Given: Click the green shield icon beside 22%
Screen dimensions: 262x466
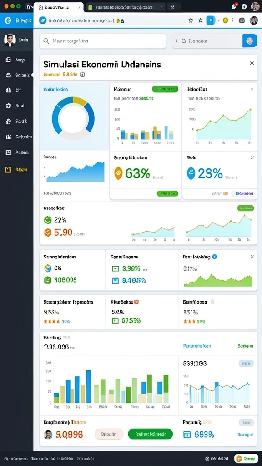Looking at the screenshot, I should [x=48, y=220].
